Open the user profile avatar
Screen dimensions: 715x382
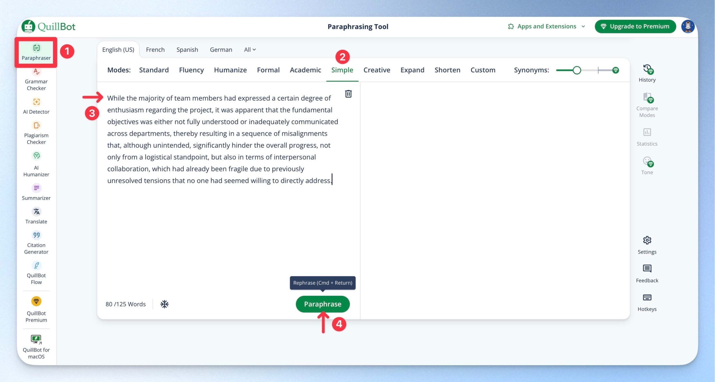coord(688,27)
